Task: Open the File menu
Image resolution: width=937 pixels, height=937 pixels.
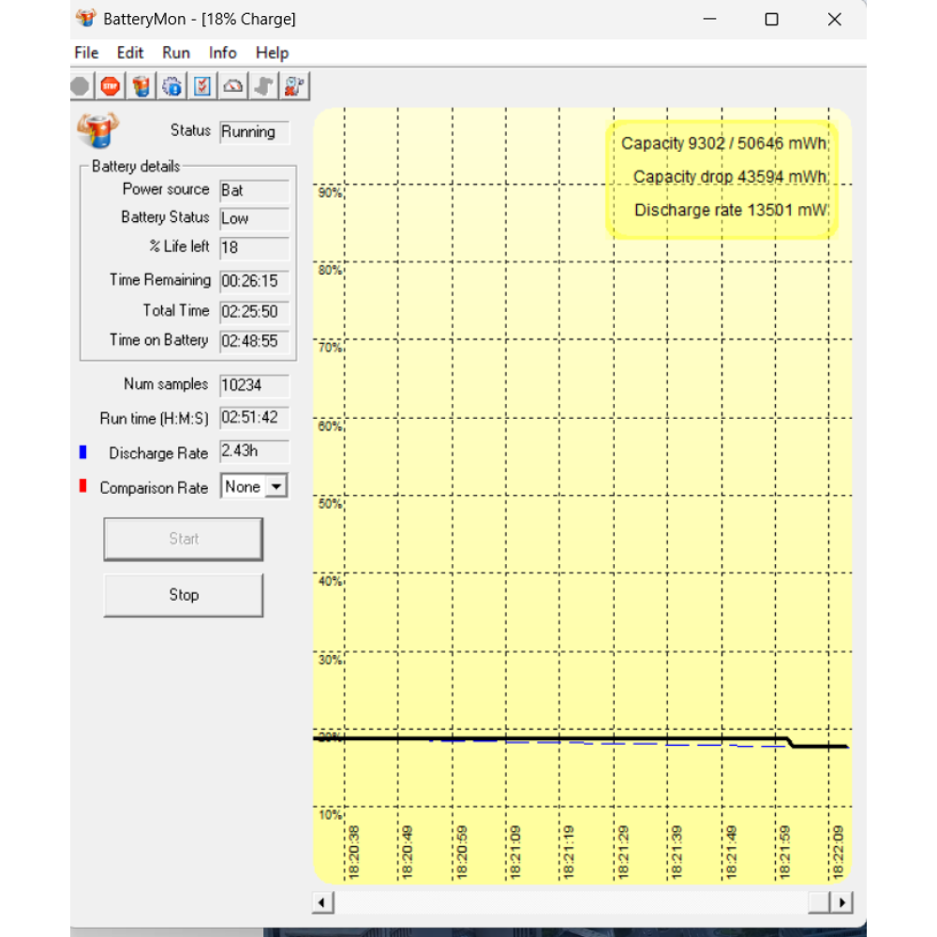Action: tap(86, 52)
